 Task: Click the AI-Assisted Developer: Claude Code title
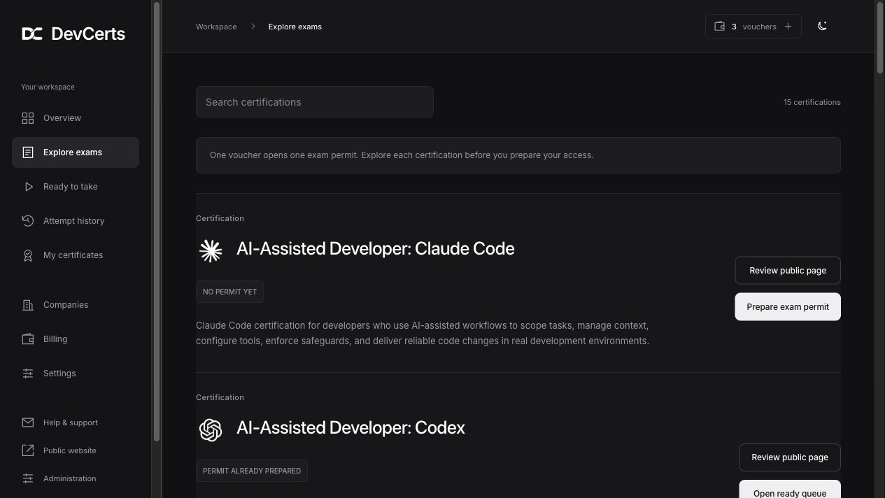(376, 249)
